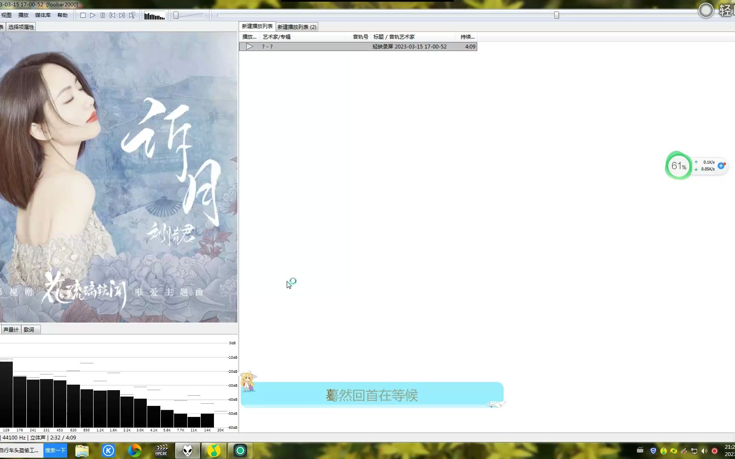
Task: Click the foobar2000 alien icon in the taskbar
Action: 188,450
